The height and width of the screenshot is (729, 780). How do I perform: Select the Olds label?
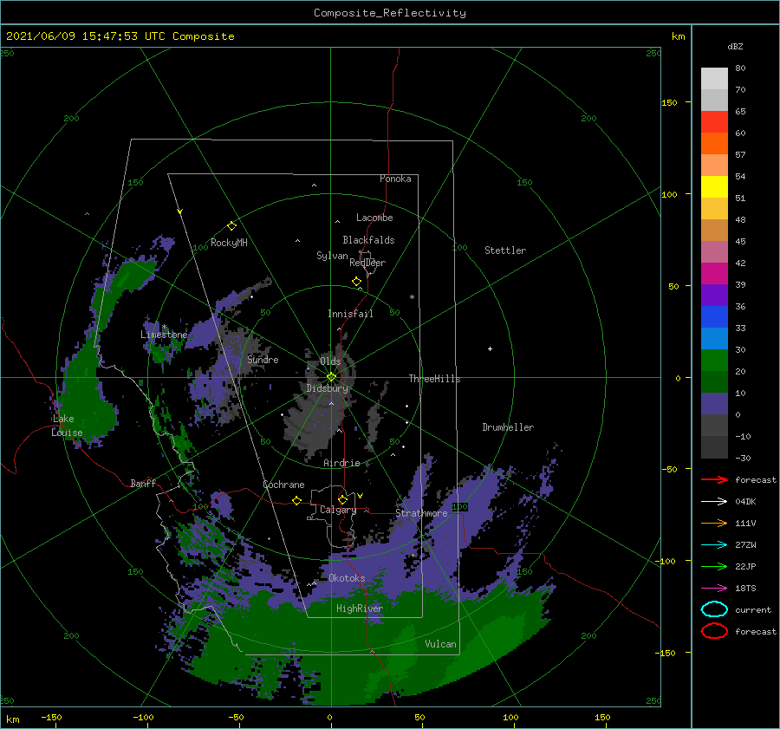(330, 361)
